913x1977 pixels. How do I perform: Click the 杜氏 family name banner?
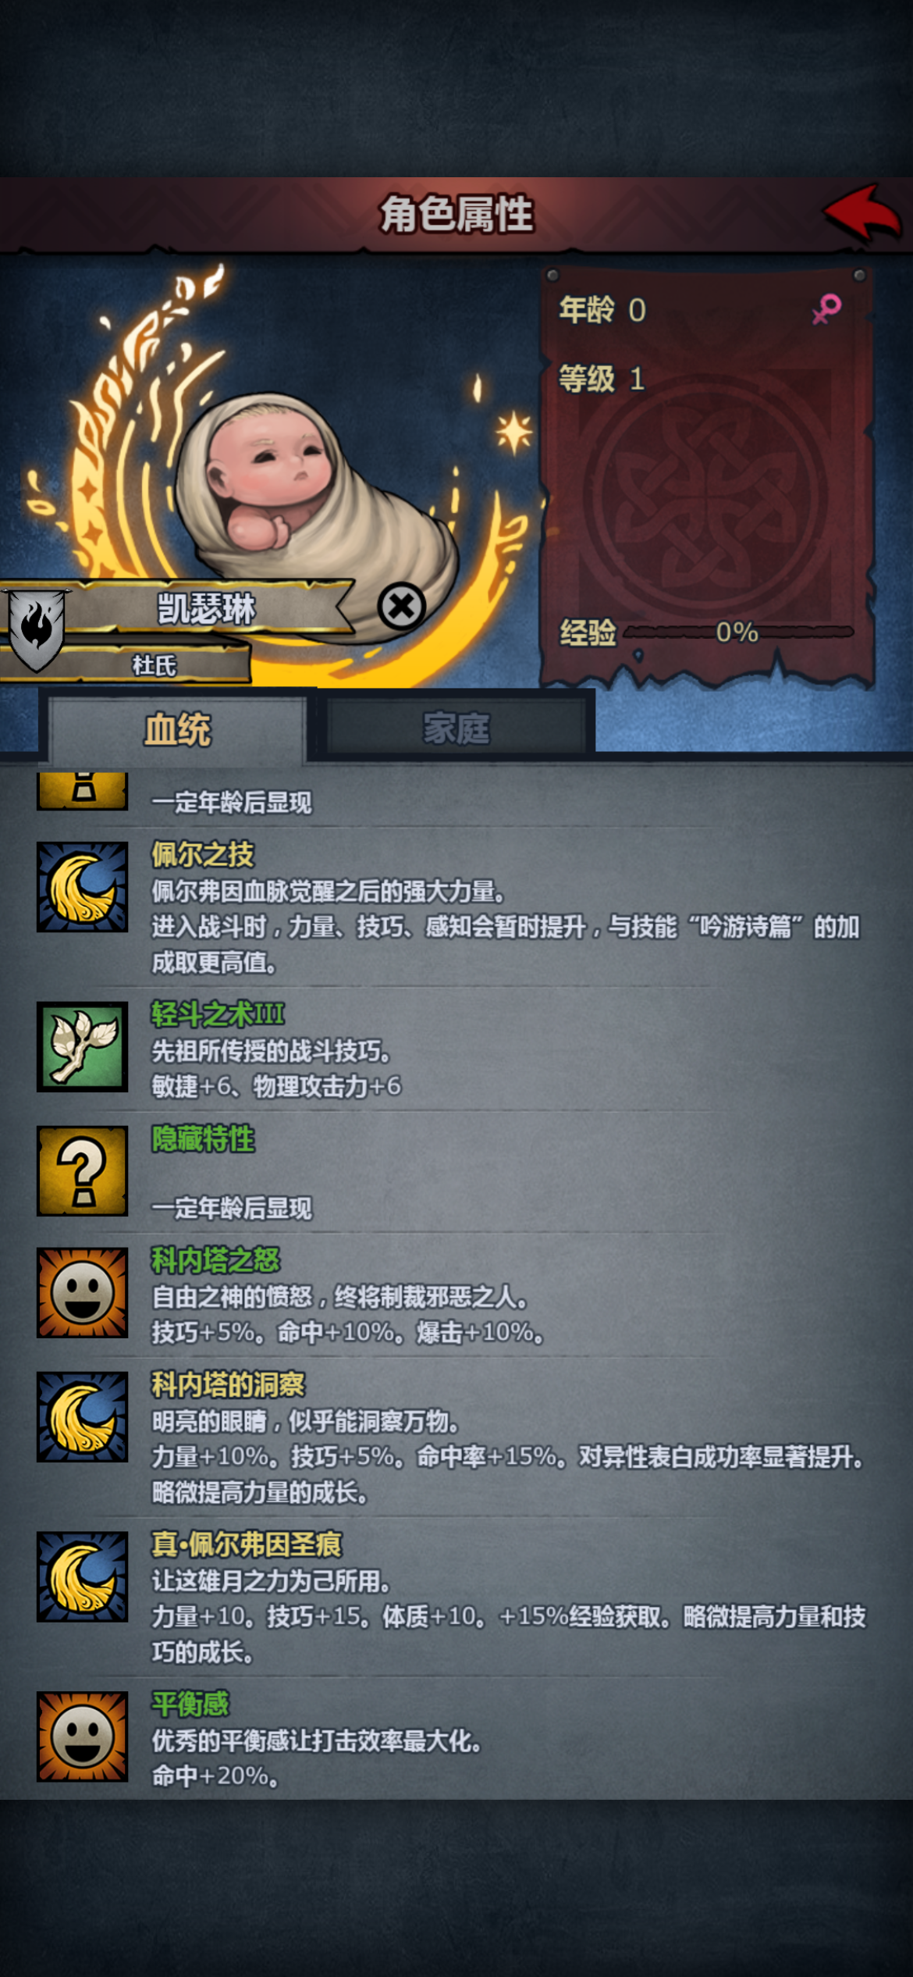[x=153, y=665]
